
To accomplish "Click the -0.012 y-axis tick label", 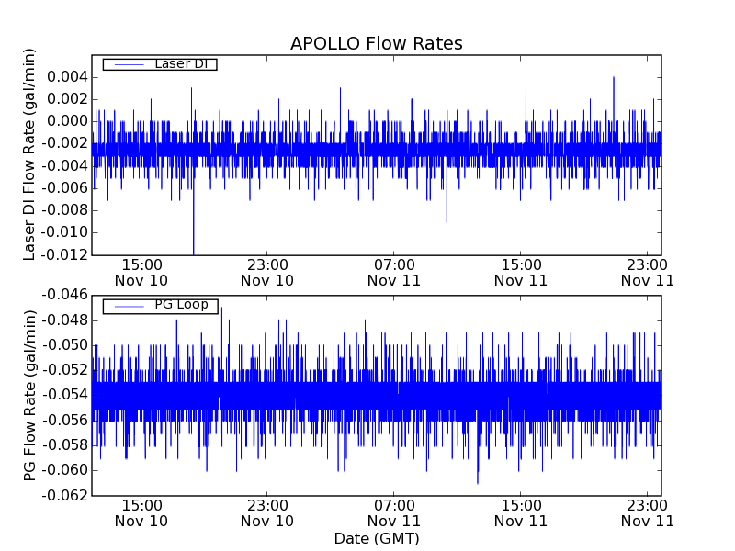I will pos(64,255).
